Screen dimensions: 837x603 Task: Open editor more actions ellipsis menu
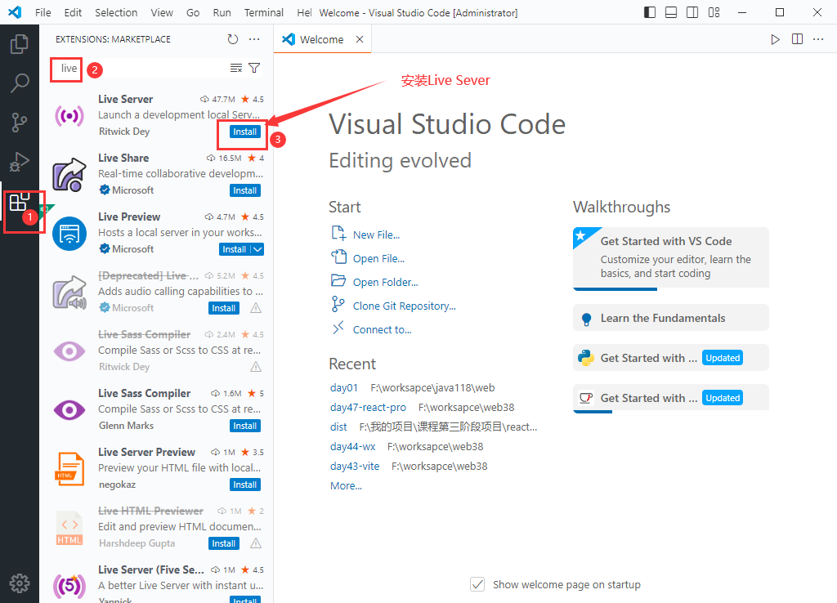(818, 39)
